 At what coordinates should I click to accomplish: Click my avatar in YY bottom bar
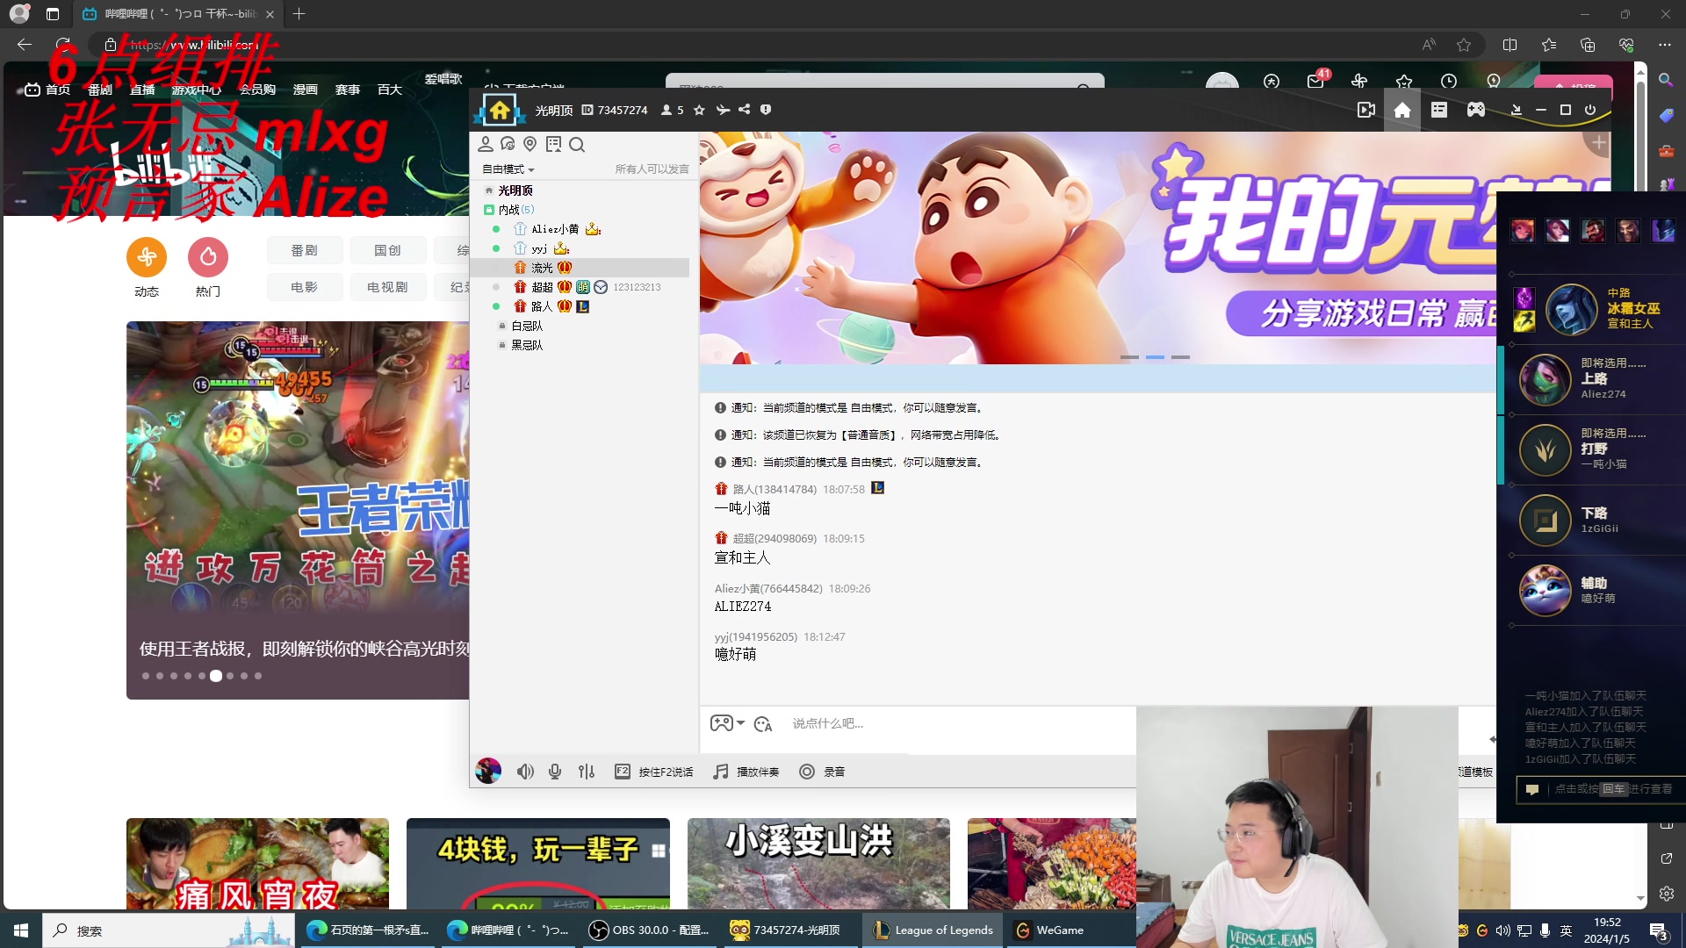coord(488,772)
